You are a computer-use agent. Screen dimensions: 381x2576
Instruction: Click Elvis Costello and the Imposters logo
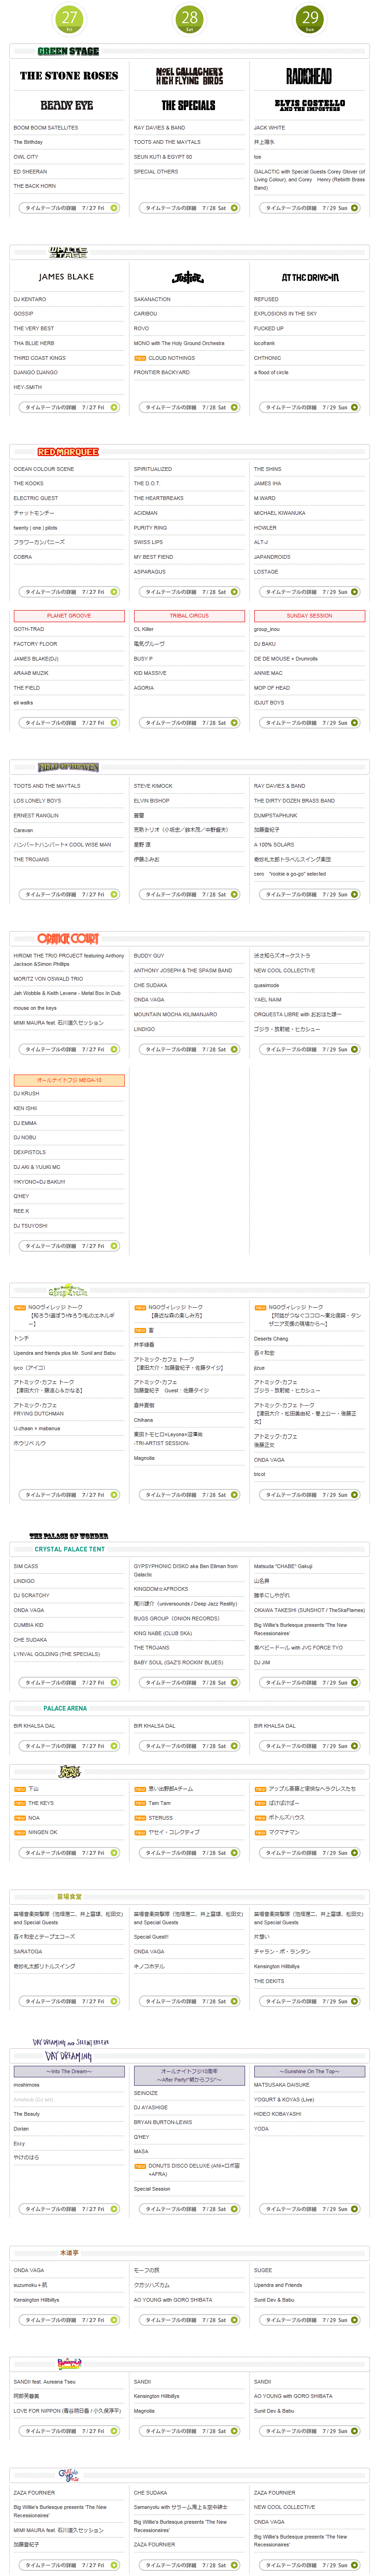[x=309, y=105]
